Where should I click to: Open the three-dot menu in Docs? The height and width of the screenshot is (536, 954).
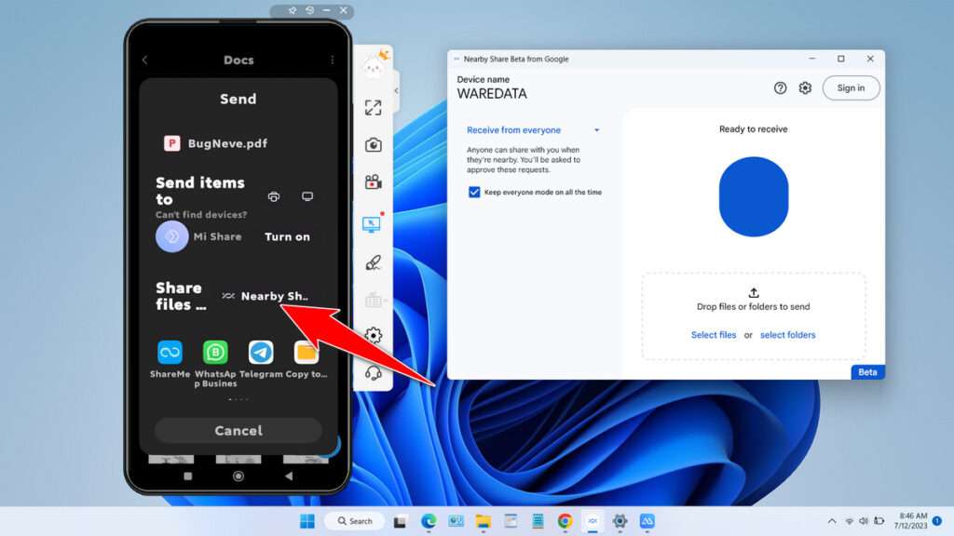pyautogui.click(x=333, y=60)
